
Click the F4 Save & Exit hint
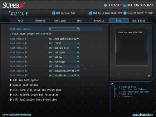pos(124,94)
